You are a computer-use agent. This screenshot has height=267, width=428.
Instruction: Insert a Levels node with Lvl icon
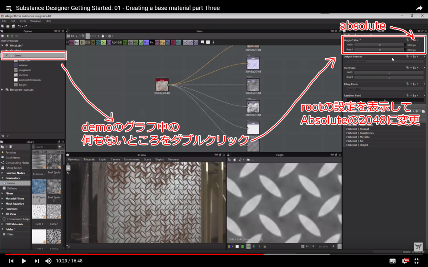141,43
